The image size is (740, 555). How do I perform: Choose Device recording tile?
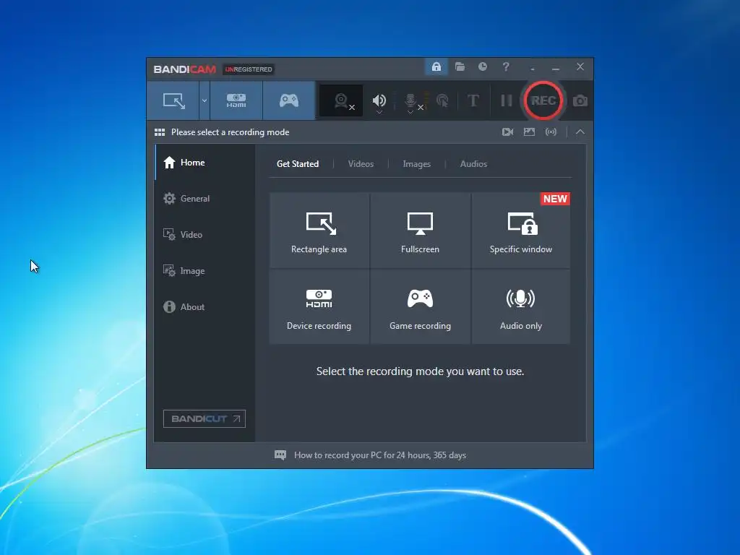319,306
